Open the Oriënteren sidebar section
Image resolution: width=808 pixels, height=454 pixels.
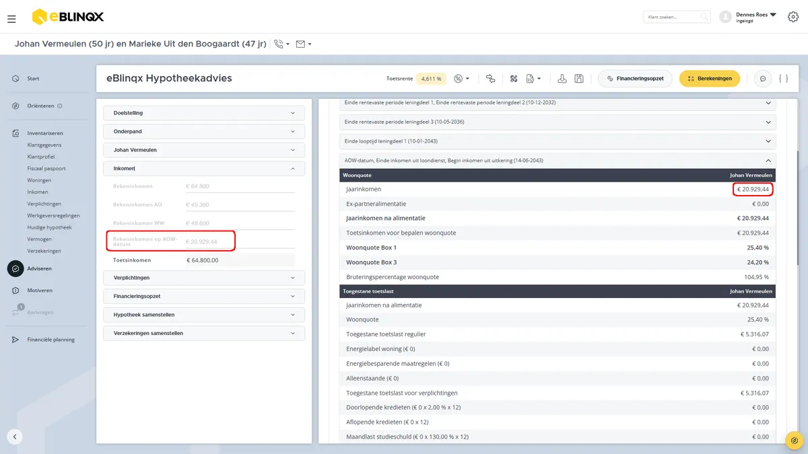point(41,106)
